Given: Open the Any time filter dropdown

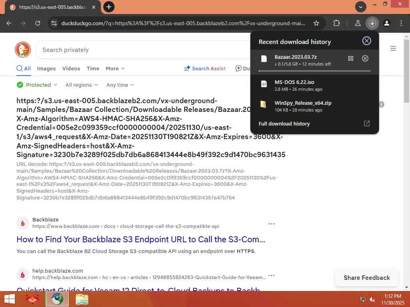Looking at the screenshot, I should click(x=120, y=85).
